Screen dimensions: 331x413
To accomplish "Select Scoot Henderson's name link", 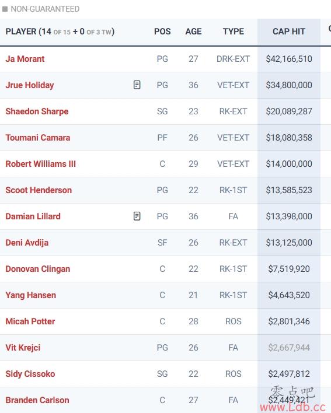I will [39, 190].
